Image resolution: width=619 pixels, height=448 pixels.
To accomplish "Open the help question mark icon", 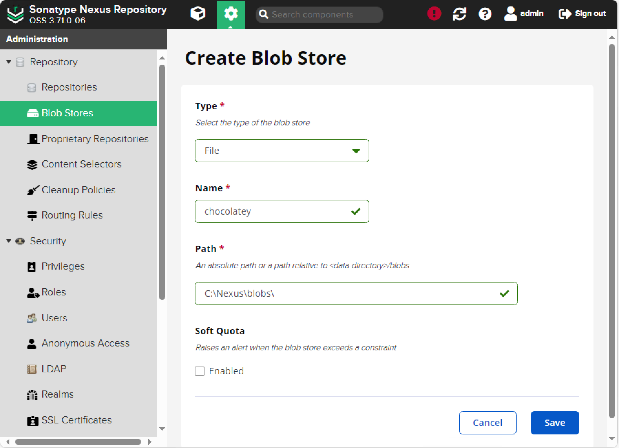I will coord(485,14).
